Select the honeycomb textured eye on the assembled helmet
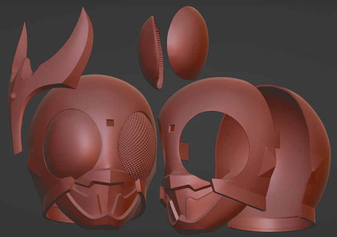Image resolution: width=337 pixels, height=237 pixels. [x=138, y=145]
